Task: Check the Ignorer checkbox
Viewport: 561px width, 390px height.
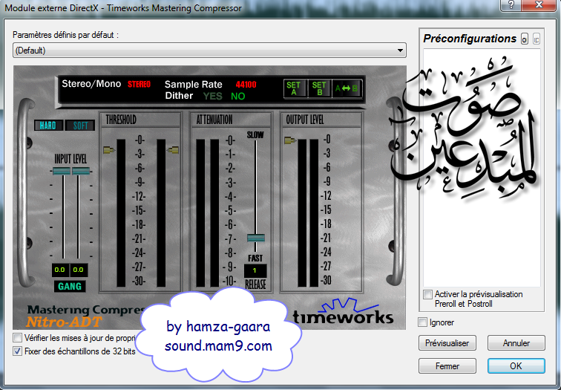Action: coord(422,322)
